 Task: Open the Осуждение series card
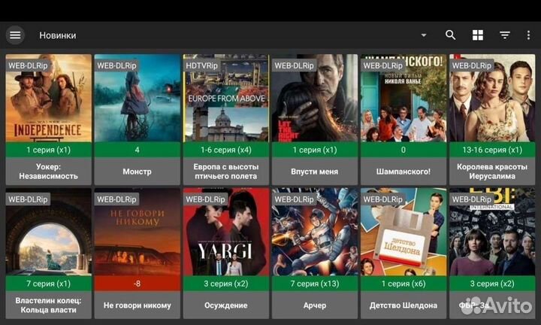pyautogui.click(x=225, y=233)
